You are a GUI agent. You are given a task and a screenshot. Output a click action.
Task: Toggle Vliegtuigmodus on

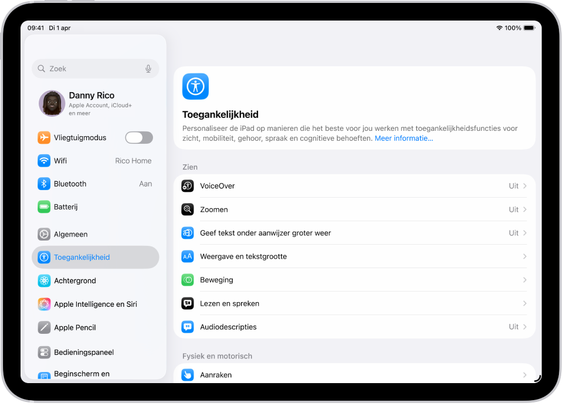tap(139, 137)
